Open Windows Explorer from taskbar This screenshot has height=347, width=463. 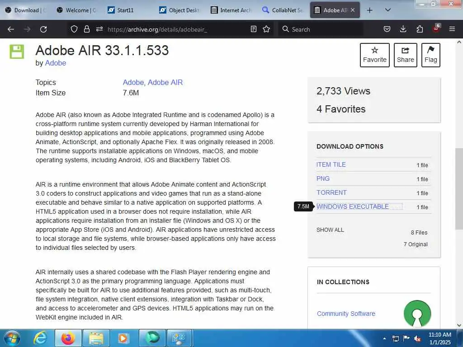coord(96,338)
